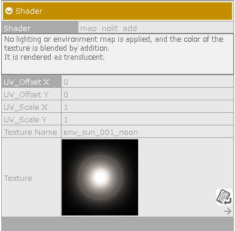Select the UV_Scale X label
Image resolution: width=235 pixels, height=231 pixels.
31,107
